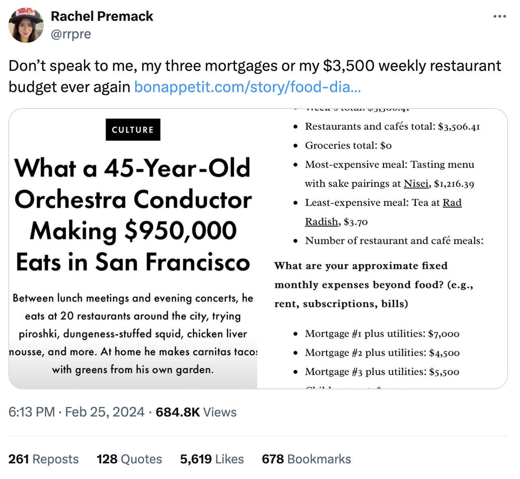Click the tweet text about three mortgages
The height and width of the screenshot is (479, 520).
(254, 66)
